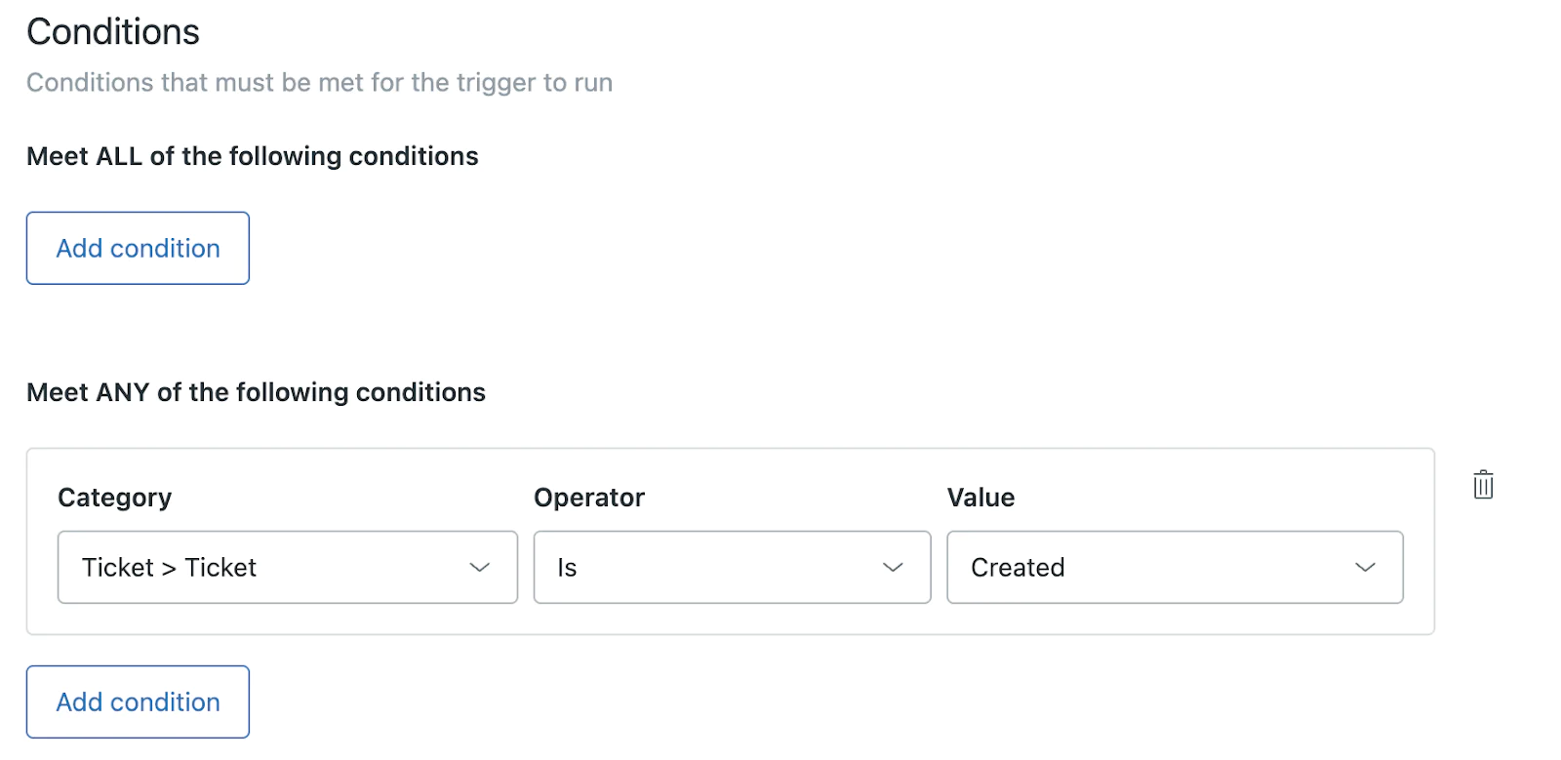This screenshot has width=1561, height=760.
Task: Click the chevron icon on the Operator dropdown
Action: tap(894, 567)
